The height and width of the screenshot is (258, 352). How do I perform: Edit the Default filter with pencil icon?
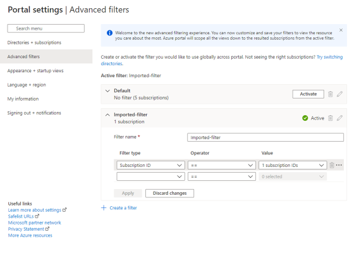(339, 94)
